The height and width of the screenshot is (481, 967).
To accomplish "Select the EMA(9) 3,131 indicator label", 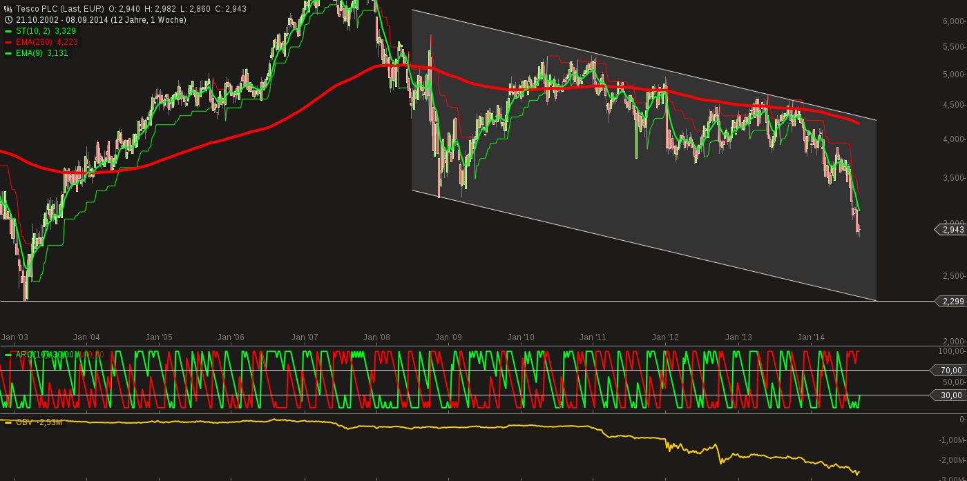I will pyautogui.click(x=42, y=53).
